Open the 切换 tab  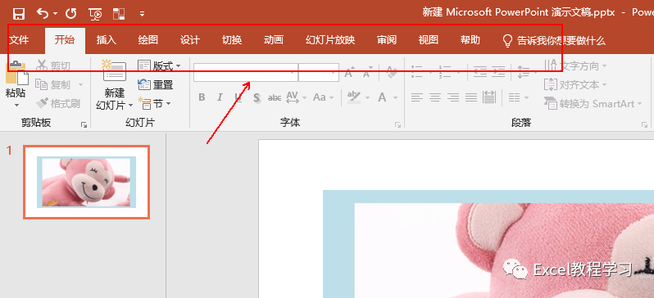pyautogui.click(x=232, y=40)
